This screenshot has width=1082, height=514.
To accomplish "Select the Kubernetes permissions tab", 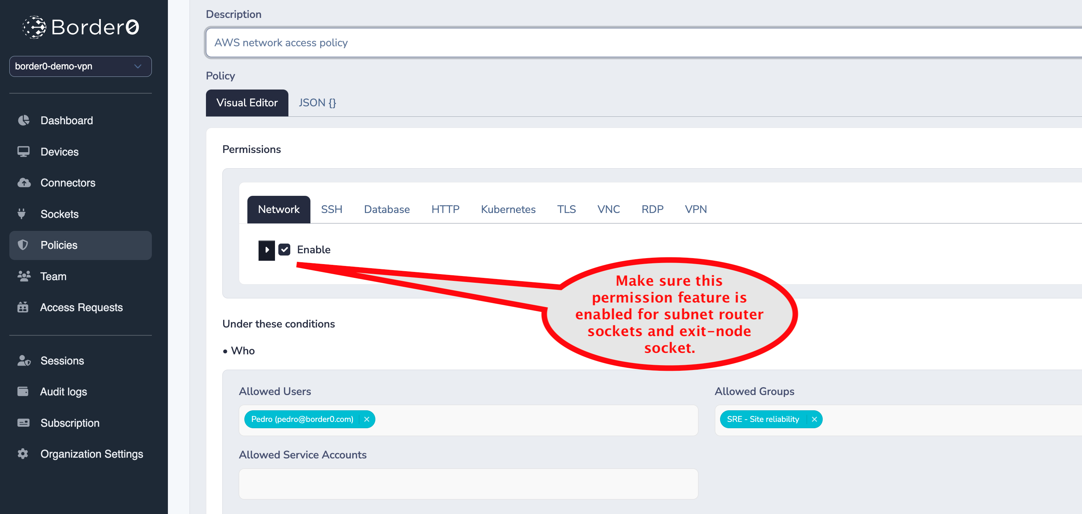I will pos(508,209).
